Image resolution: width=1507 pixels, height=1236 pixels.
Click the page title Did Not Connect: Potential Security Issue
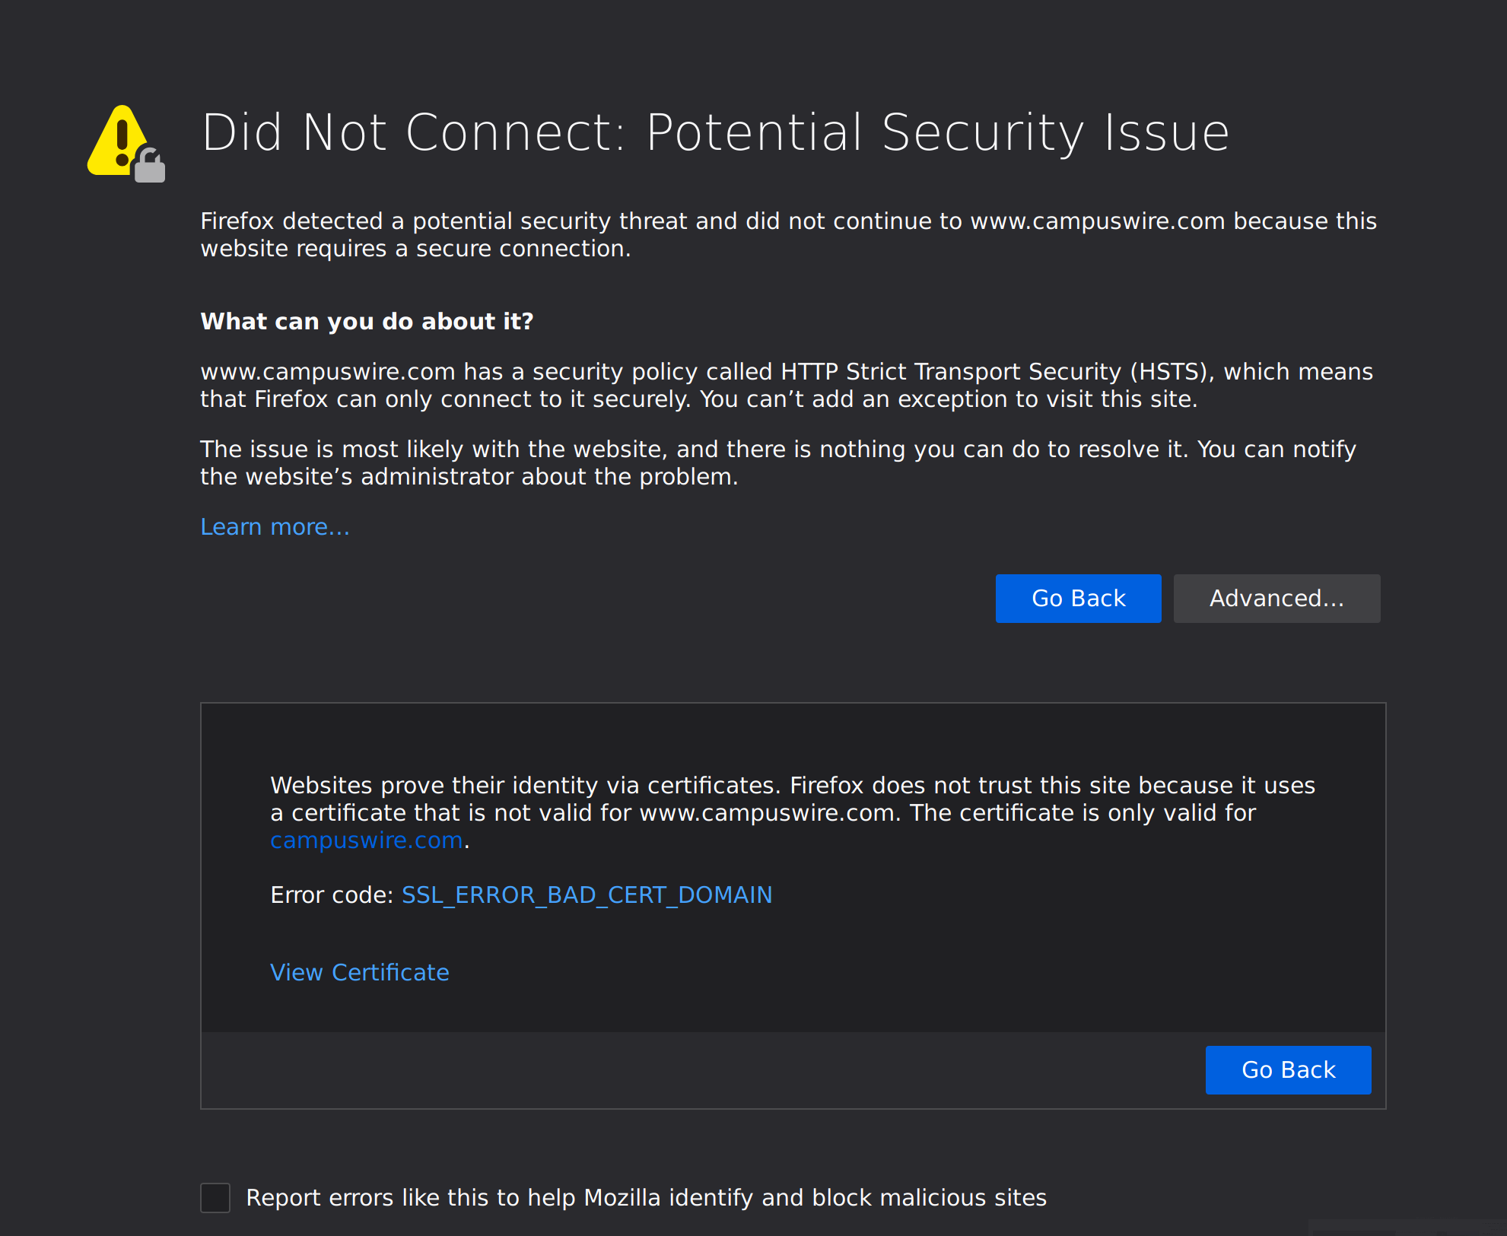click(x=715, y=133)
